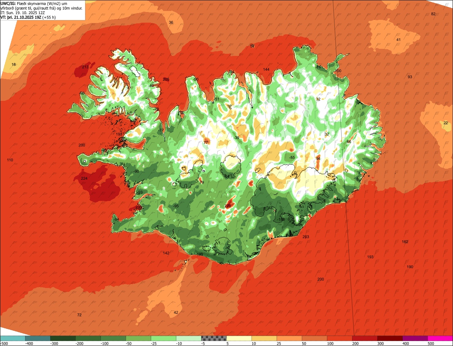453x346 pixels.
Task: Click the 100 to 200 red-orange legend swatch
Action: click(339, 338)
